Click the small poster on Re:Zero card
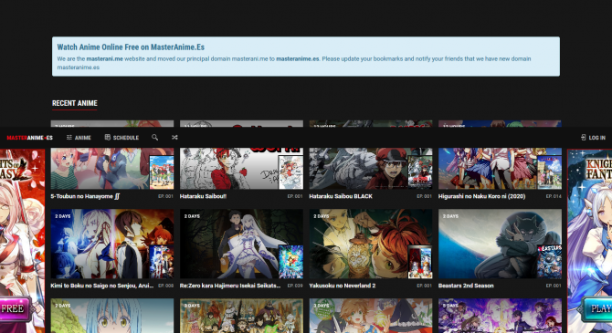This screenshot has width=612, height=333. pos(290,262)
